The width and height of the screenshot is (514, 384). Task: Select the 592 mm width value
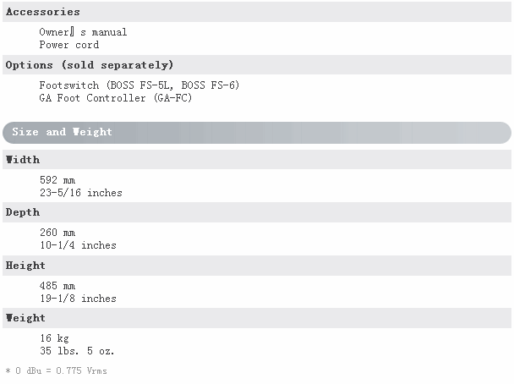(x=57, y=180)
